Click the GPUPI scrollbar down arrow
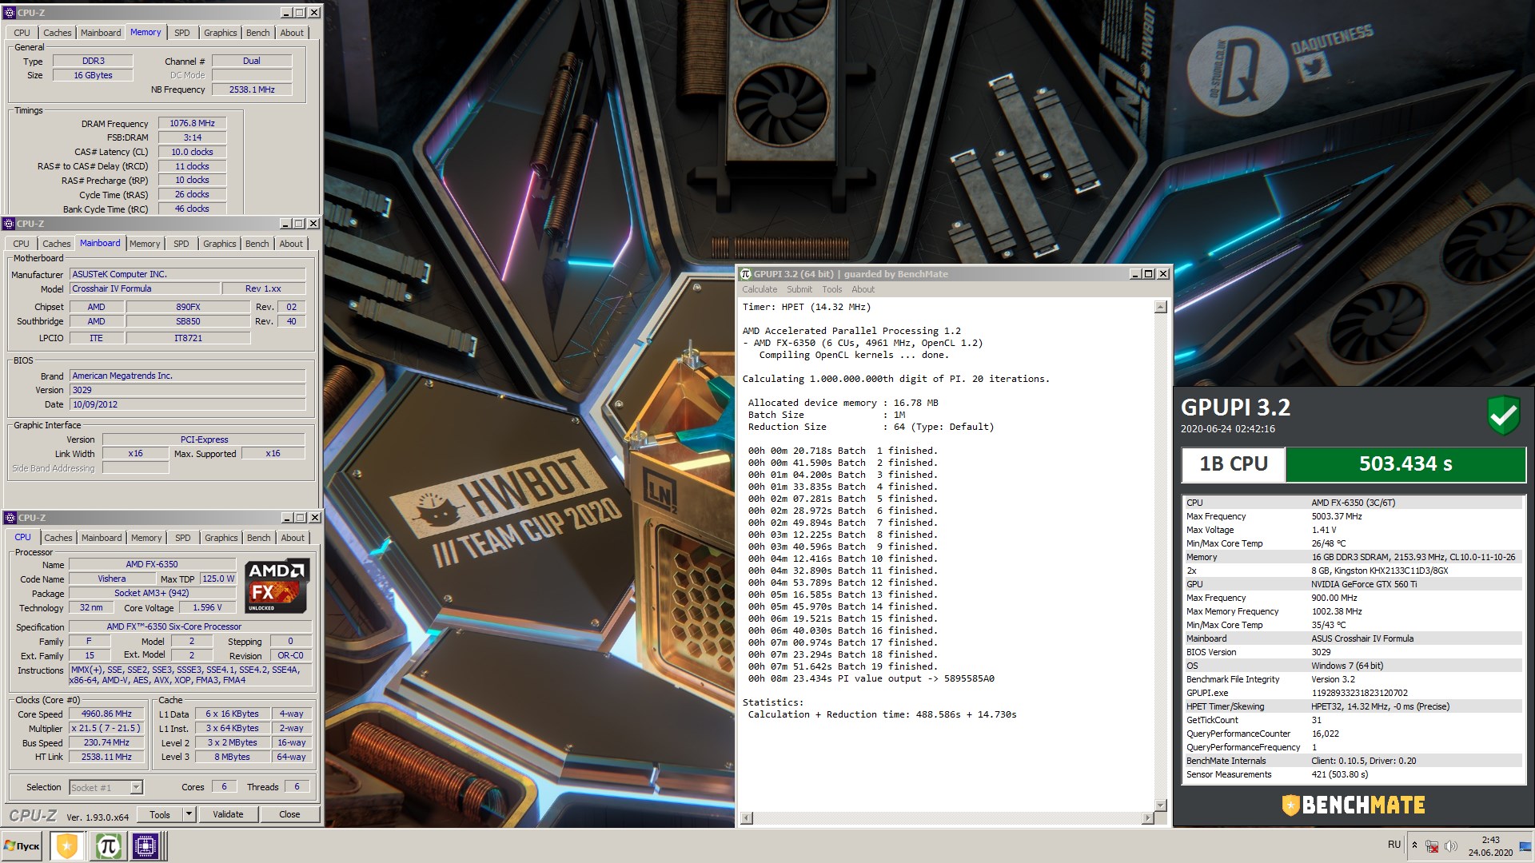This screenshot has height=863, width=1535. coord(1161,805)
